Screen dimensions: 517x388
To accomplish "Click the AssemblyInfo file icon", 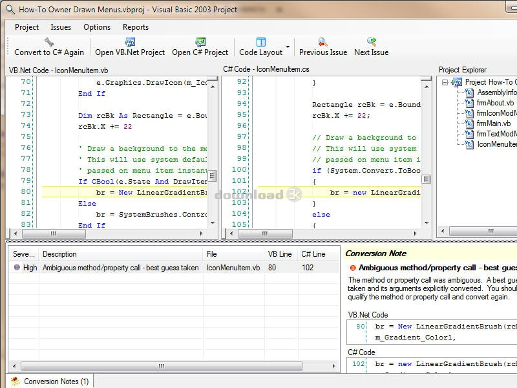I will coord(469,92).
